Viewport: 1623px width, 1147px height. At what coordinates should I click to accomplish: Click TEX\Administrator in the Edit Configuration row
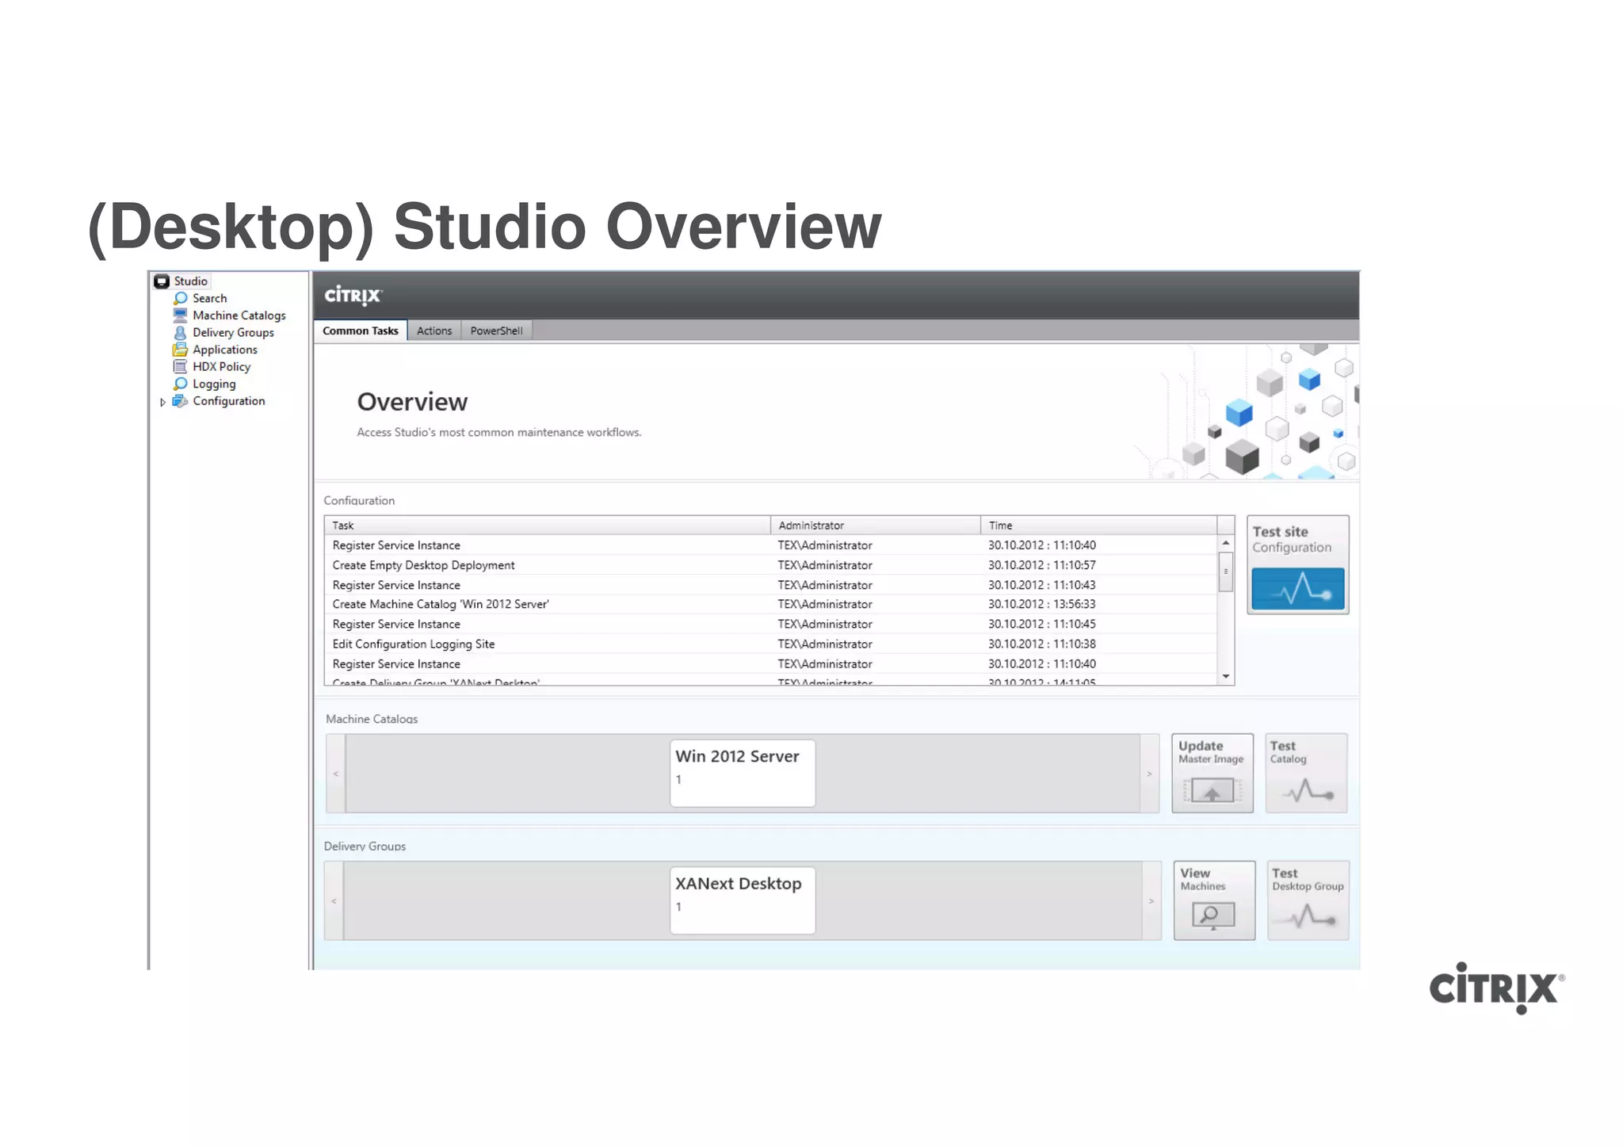[824, 644]
